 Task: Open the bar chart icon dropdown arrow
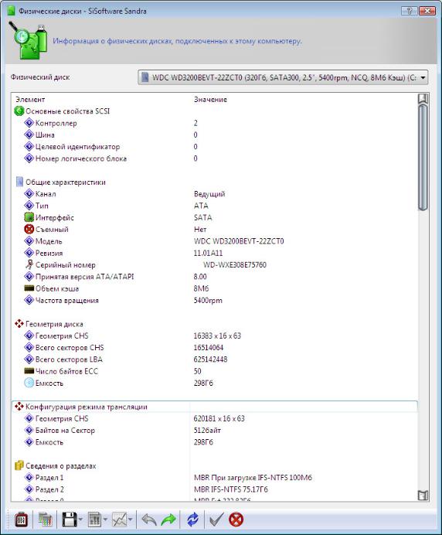click(x=105, y=520)
